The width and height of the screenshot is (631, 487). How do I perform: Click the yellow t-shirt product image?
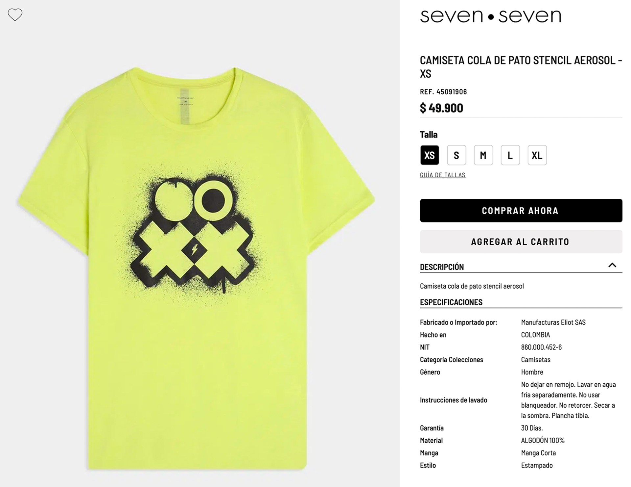pyautogui.click(x=197, y=268)
